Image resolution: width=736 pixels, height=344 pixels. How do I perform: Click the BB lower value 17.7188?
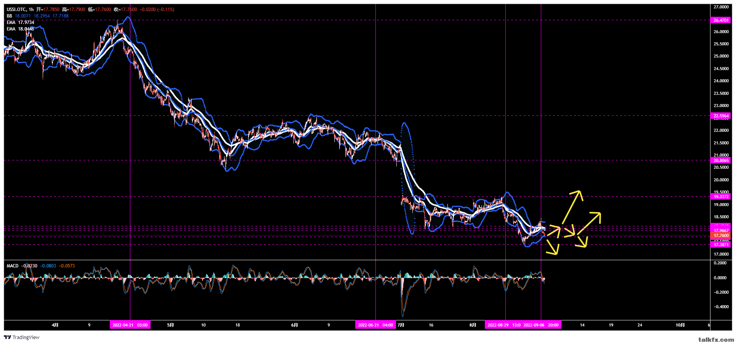coord(61,16)
